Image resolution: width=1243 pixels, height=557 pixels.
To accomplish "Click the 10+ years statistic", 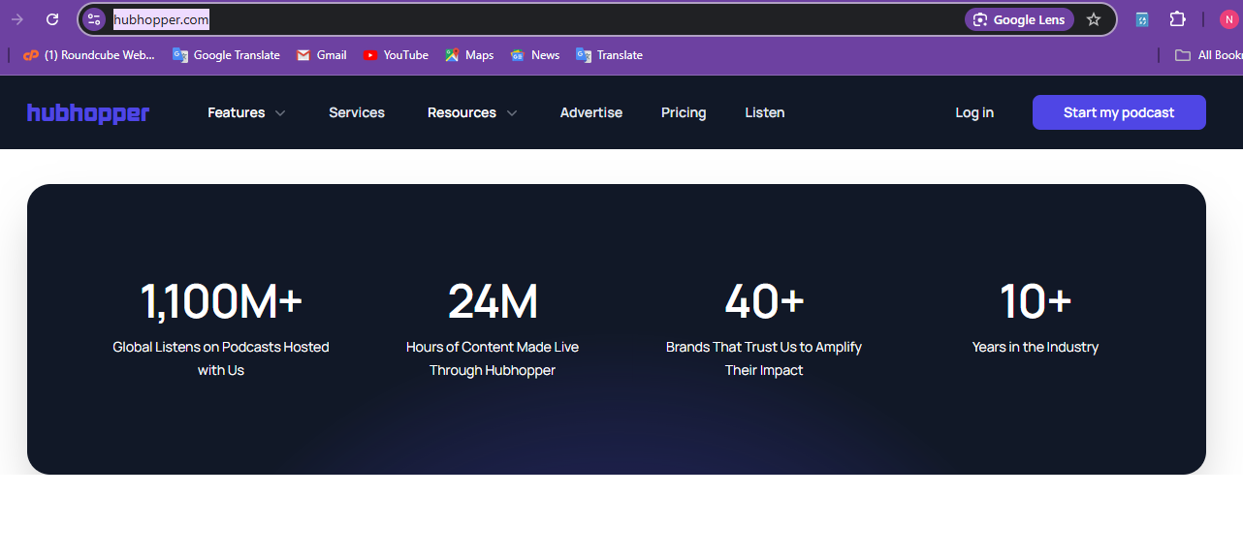I will [x=1036, y=301].
